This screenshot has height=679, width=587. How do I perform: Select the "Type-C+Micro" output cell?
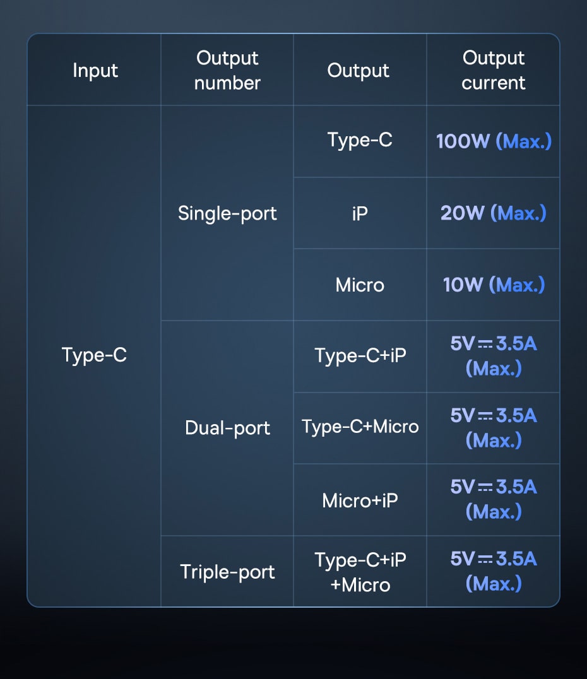pyautogui.click(x=360, y=427)
